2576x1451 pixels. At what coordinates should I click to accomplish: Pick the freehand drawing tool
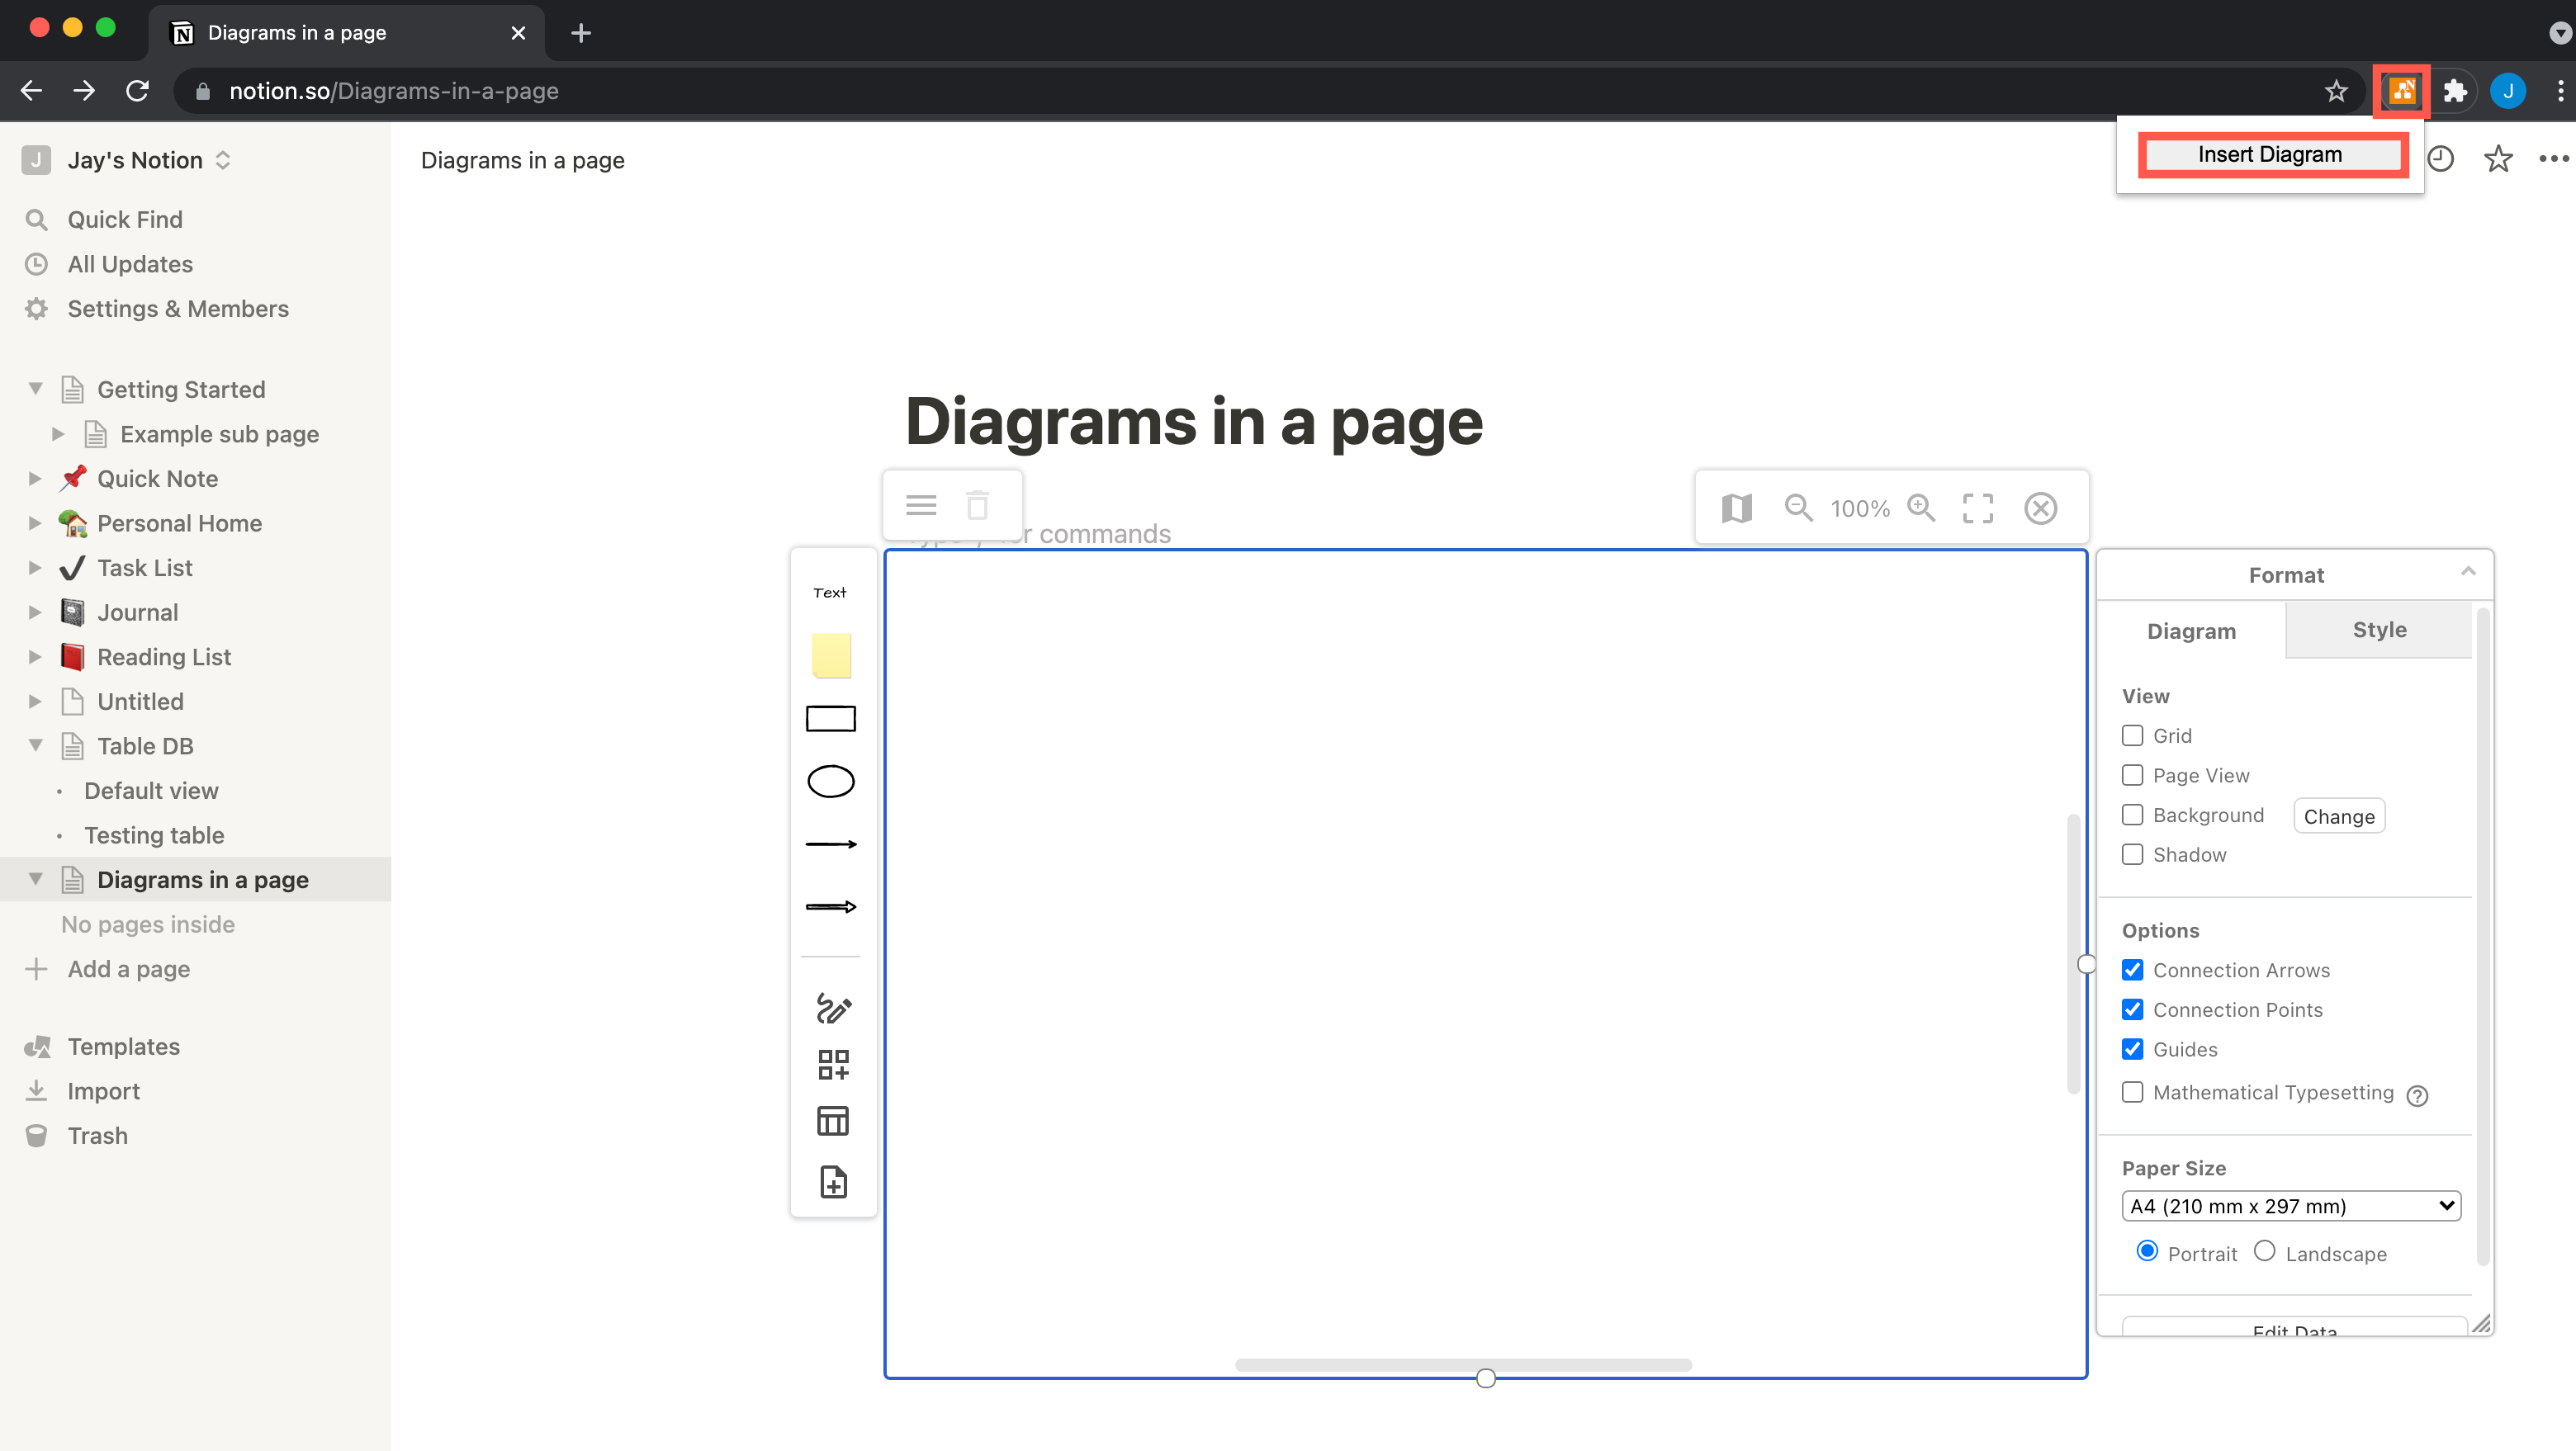832,1009
